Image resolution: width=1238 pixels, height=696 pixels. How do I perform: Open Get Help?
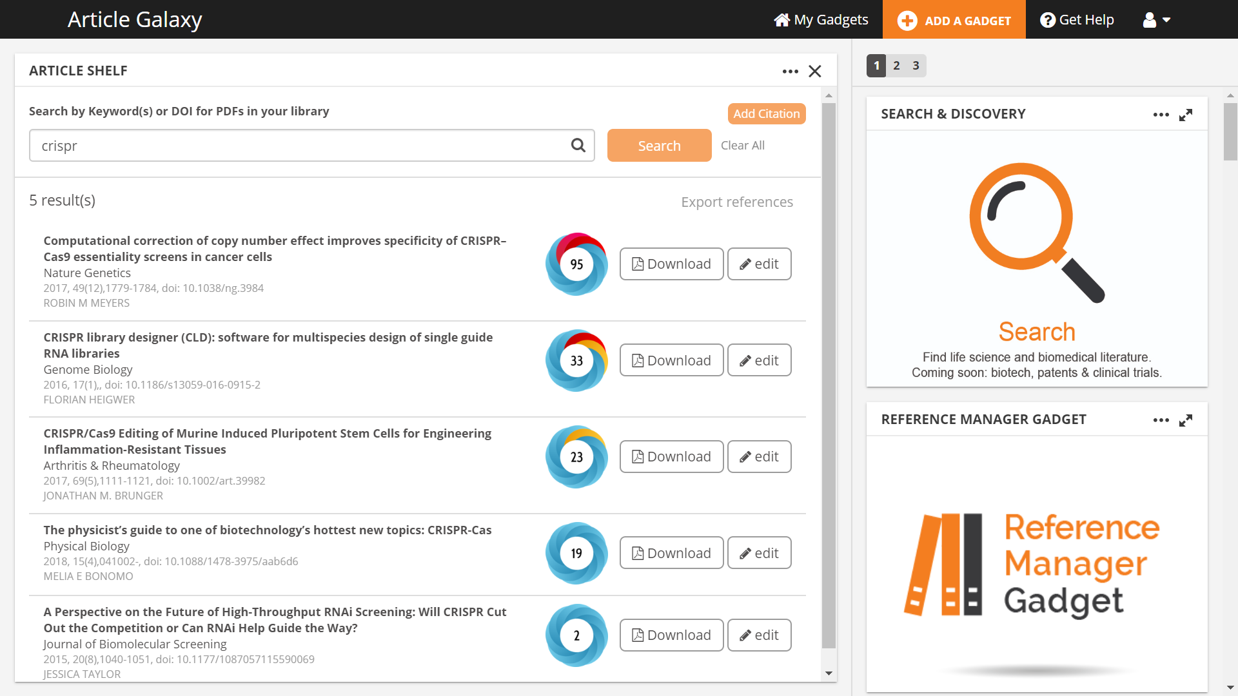click(1077, 20)
